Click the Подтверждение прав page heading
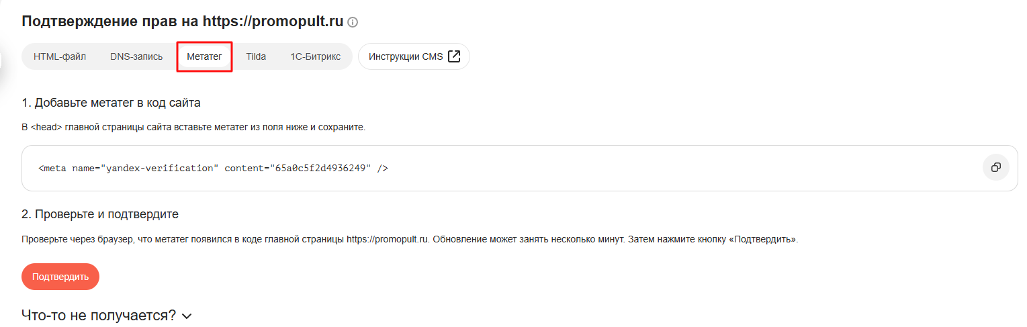 click(x=183, y=21)
